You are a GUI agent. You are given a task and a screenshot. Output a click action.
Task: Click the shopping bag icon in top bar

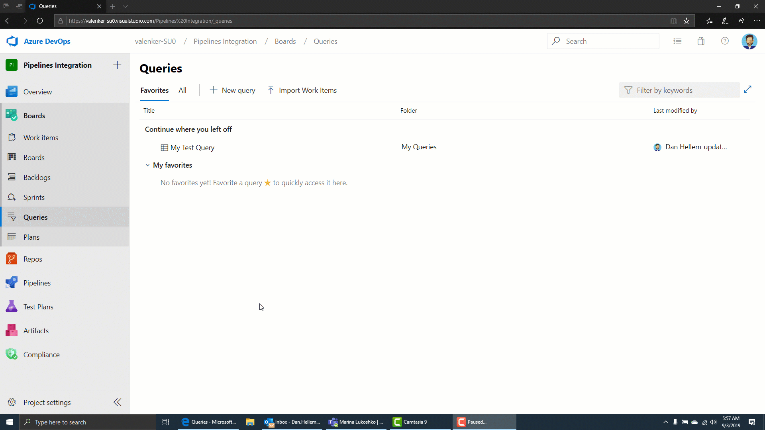point(701,41)
